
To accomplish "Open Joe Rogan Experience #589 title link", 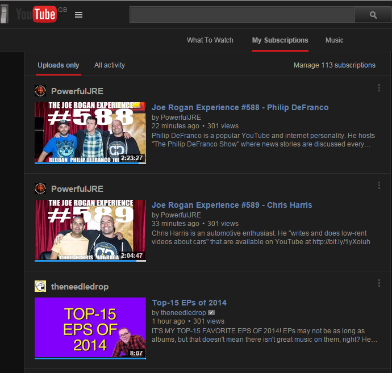I will tap(232, 205).
